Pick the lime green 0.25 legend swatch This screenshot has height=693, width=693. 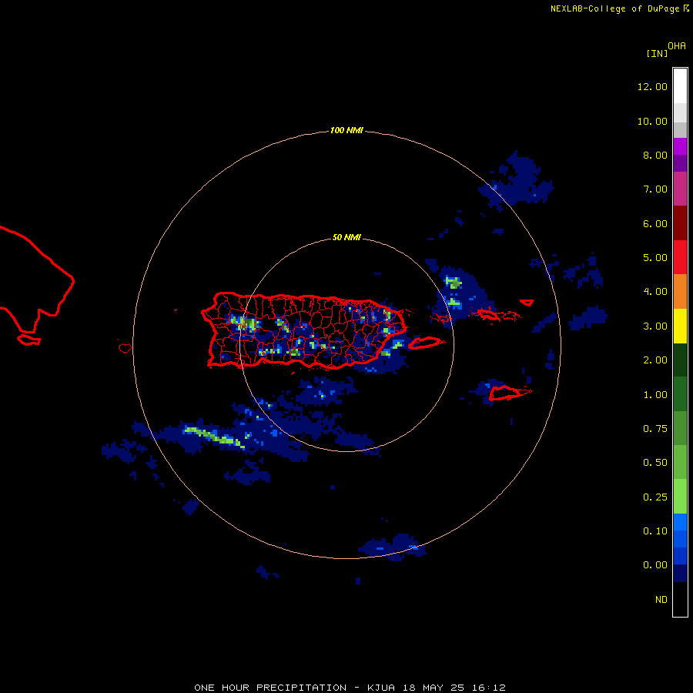680,497
